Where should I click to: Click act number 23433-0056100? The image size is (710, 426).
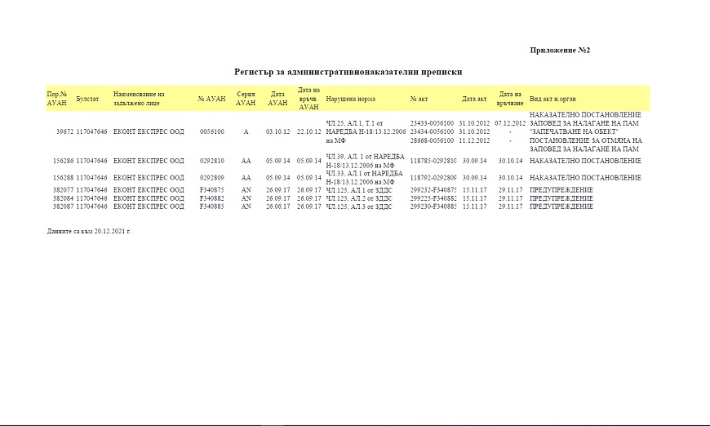point(432,122)
